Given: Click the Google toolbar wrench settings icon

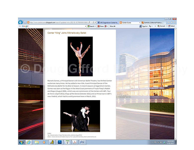Looking at the screenshot, I should (x=150, y=26).
